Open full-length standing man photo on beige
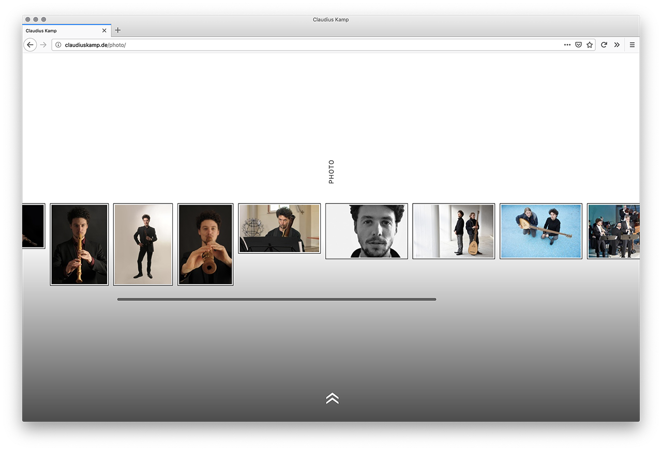 [x=143, y=244]
